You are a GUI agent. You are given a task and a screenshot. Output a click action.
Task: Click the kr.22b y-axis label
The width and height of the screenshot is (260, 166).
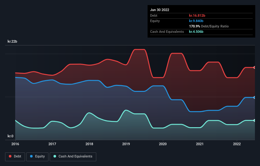(x=12, y=41)
